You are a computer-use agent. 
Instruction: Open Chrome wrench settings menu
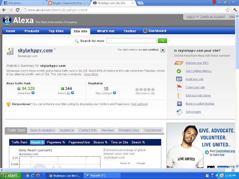coord(235,10)
